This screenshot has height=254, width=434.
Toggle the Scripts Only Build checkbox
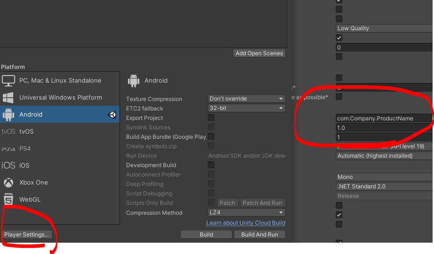pyautogui.click(x=211, y=203)
